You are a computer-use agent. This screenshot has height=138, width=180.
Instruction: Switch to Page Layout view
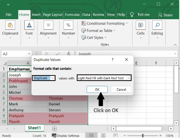tap(103, 135)
